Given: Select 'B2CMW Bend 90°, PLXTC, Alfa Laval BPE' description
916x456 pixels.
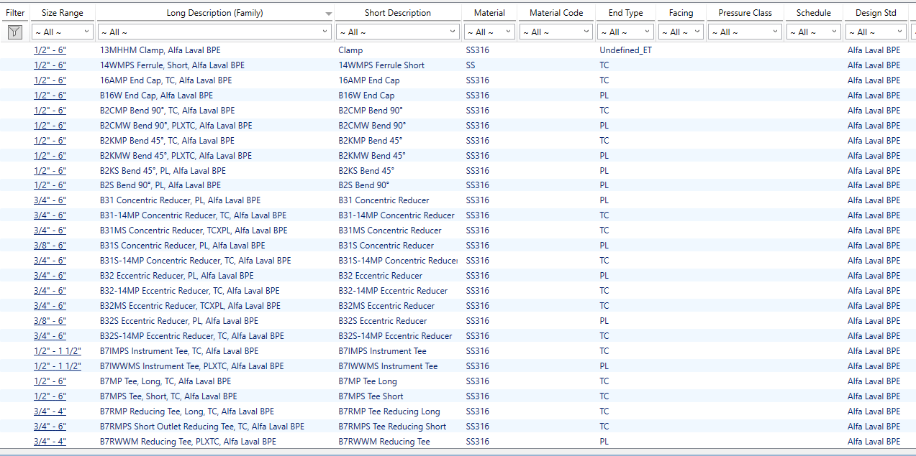Looking at the screenshot, I should [176, 126].
